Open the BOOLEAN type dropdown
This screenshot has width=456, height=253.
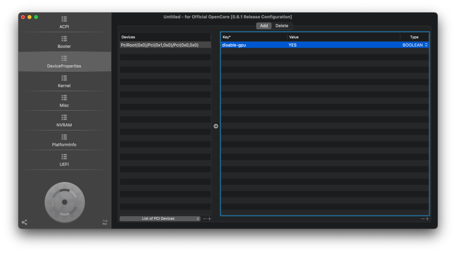[415, 45]
